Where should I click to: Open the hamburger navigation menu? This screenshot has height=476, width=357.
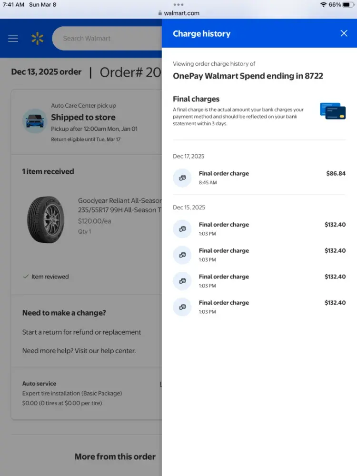pos(13,39)
